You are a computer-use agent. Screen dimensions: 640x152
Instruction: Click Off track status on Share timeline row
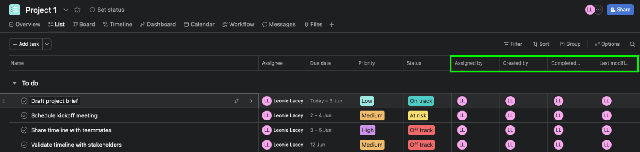(x=422, y=130)
